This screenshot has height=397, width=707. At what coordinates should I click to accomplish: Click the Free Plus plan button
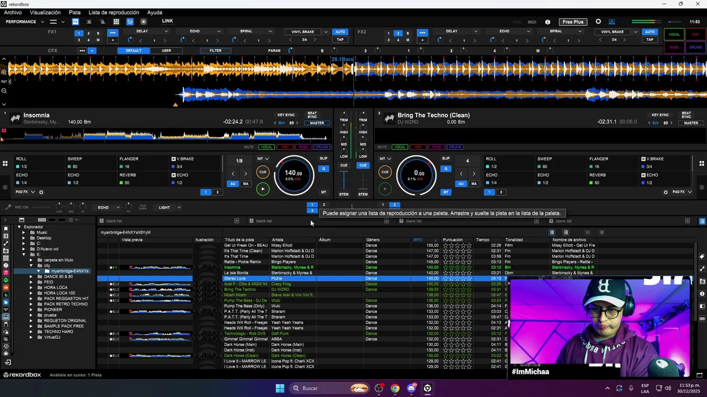(573, 22)
